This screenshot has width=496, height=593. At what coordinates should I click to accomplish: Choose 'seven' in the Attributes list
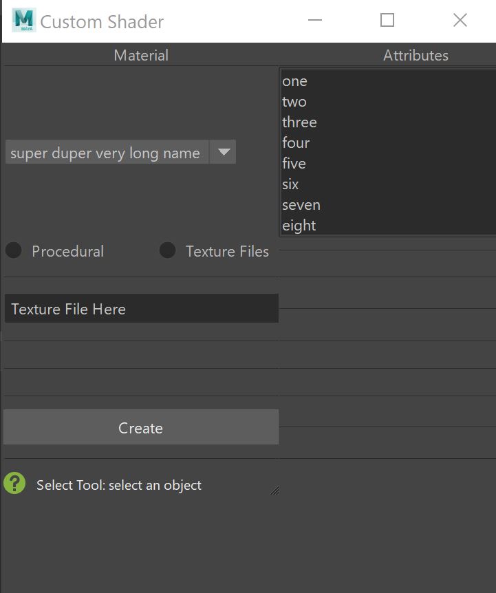pos(301,205)
